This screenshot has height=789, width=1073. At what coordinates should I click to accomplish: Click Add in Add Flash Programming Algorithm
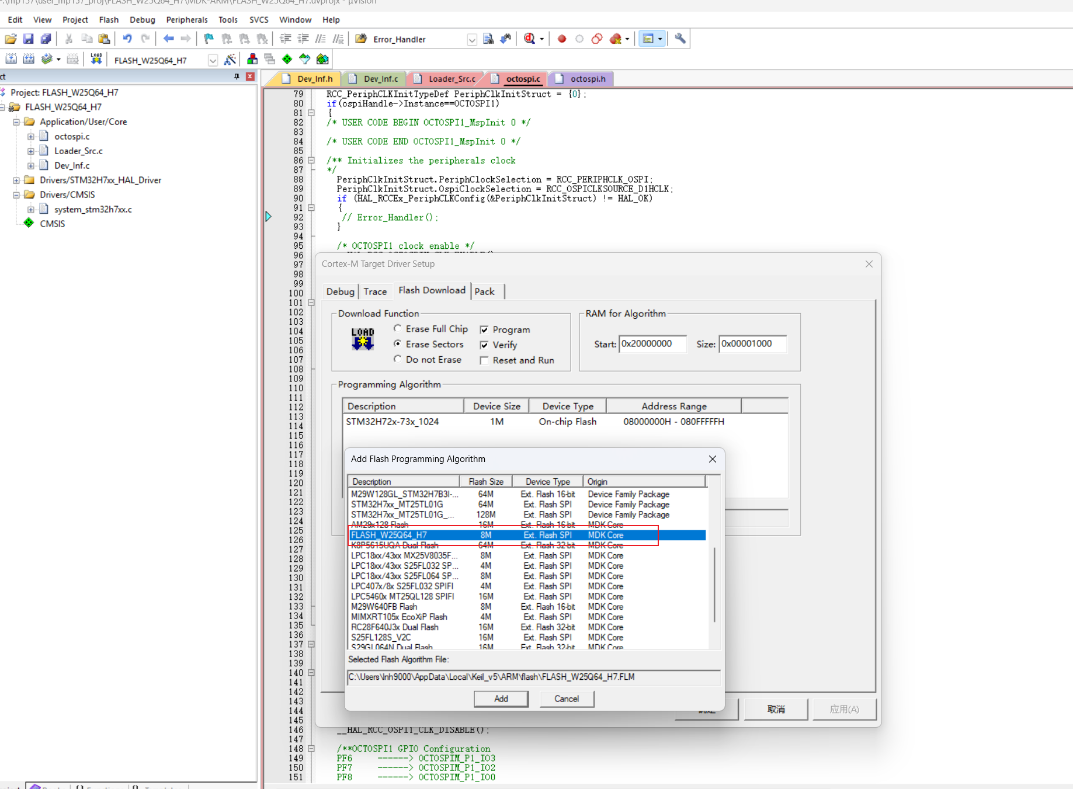click(x=501, y=698)
